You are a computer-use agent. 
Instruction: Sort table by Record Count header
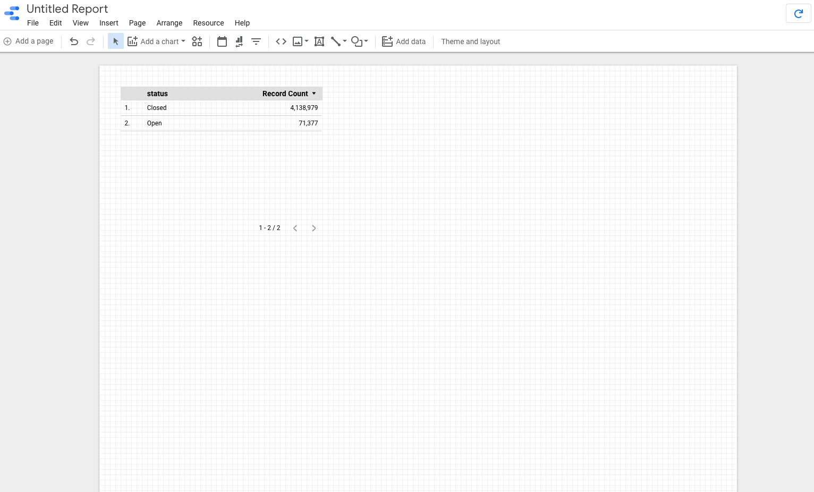285,94
